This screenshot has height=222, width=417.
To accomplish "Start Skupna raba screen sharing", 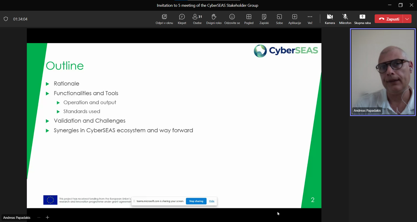I will 362,19.
